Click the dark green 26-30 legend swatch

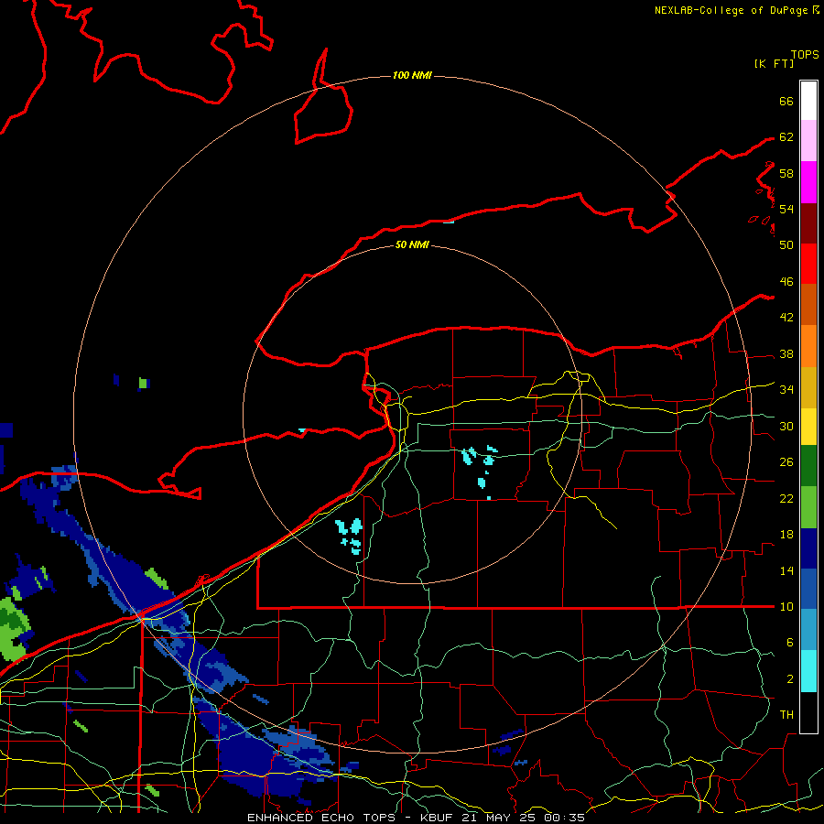808,466
